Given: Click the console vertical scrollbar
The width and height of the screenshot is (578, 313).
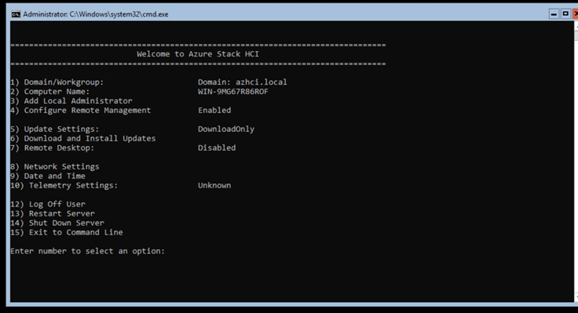Looking at the screenshot, I should pyautogui.click(x=576, y=162).
